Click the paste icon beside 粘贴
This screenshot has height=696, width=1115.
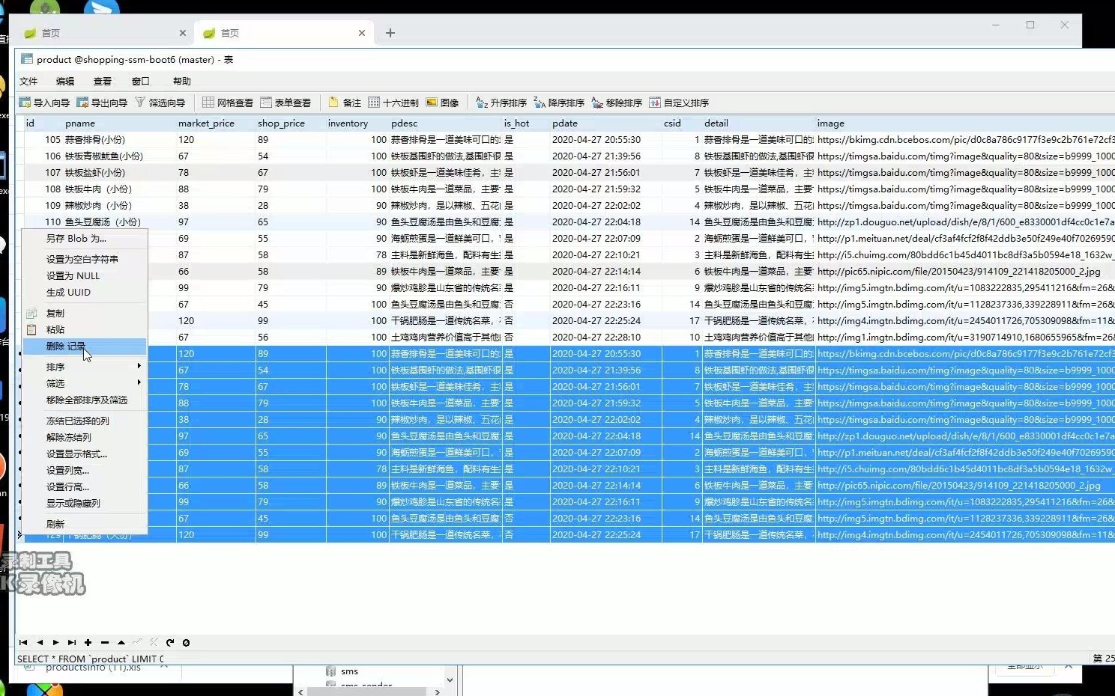tap(31, 329)
